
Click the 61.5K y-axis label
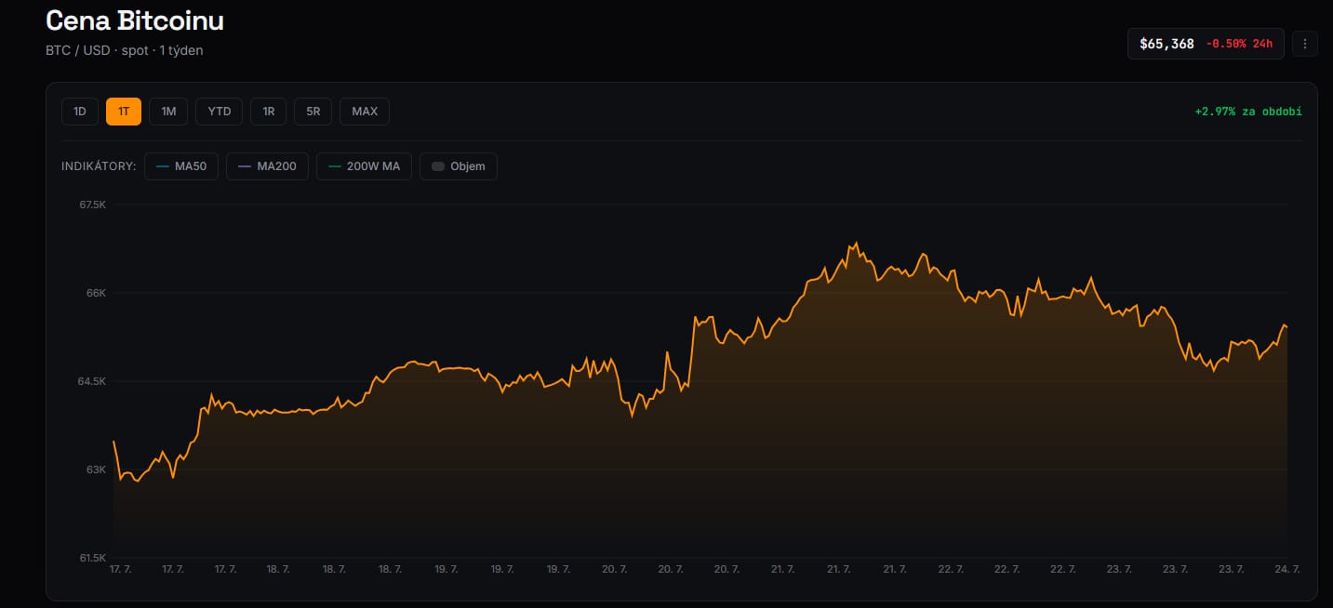pyautogui.click(x=93, y=558)
